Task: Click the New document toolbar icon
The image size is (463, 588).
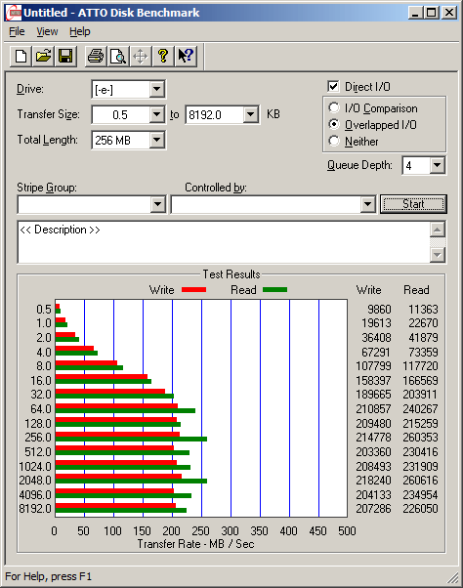Action: [21, 57]
